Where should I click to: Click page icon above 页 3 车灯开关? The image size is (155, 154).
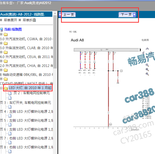coord(10,98)
